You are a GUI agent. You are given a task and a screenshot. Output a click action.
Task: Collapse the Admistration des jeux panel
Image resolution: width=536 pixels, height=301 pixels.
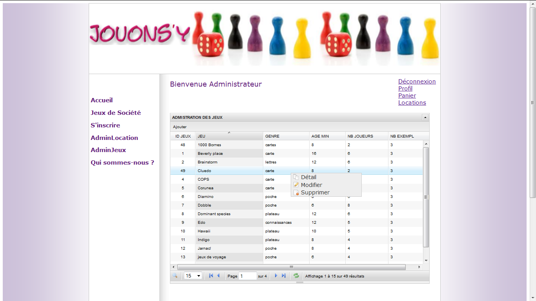[x=425, y=117]
